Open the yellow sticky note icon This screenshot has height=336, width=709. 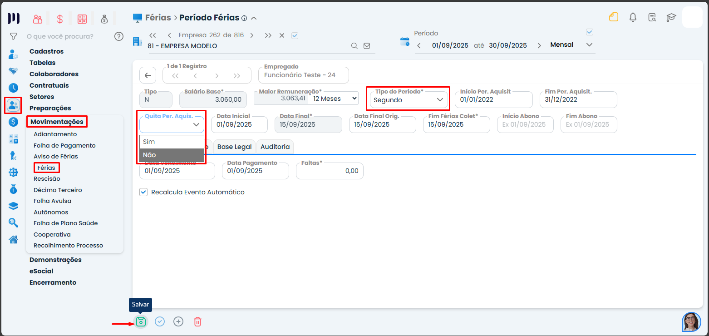614,17
